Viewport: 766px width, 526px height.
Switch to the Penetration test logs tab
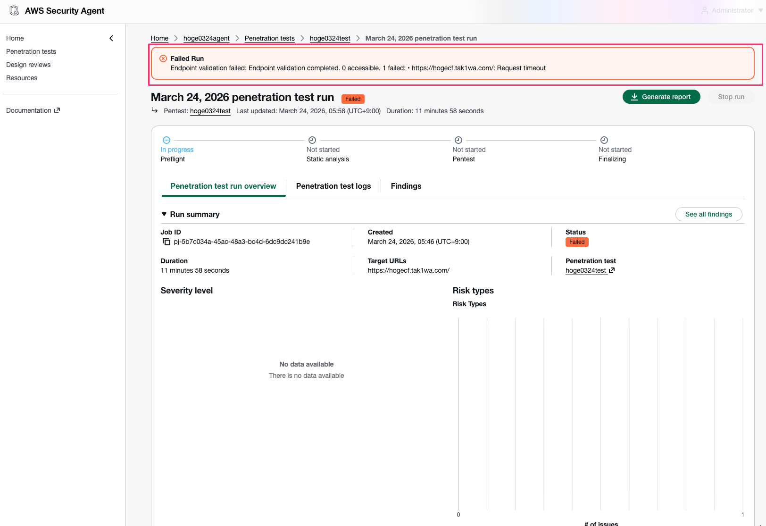(333, 186)
